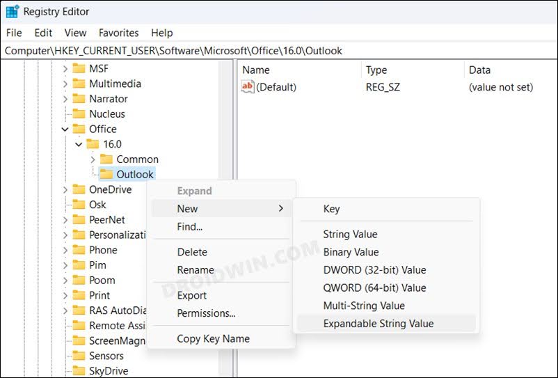
Task: Click the Pim folder icon
Action: tap(79, 265)
